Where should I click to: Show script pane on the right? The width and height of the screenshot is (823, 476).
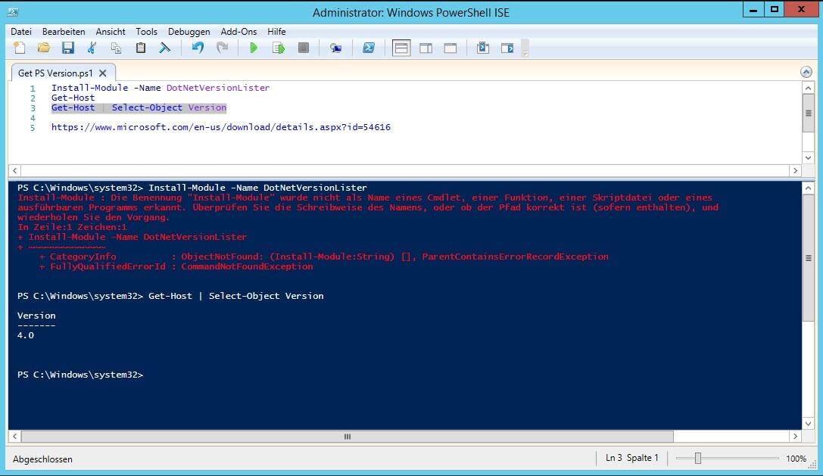coord(426,48)
